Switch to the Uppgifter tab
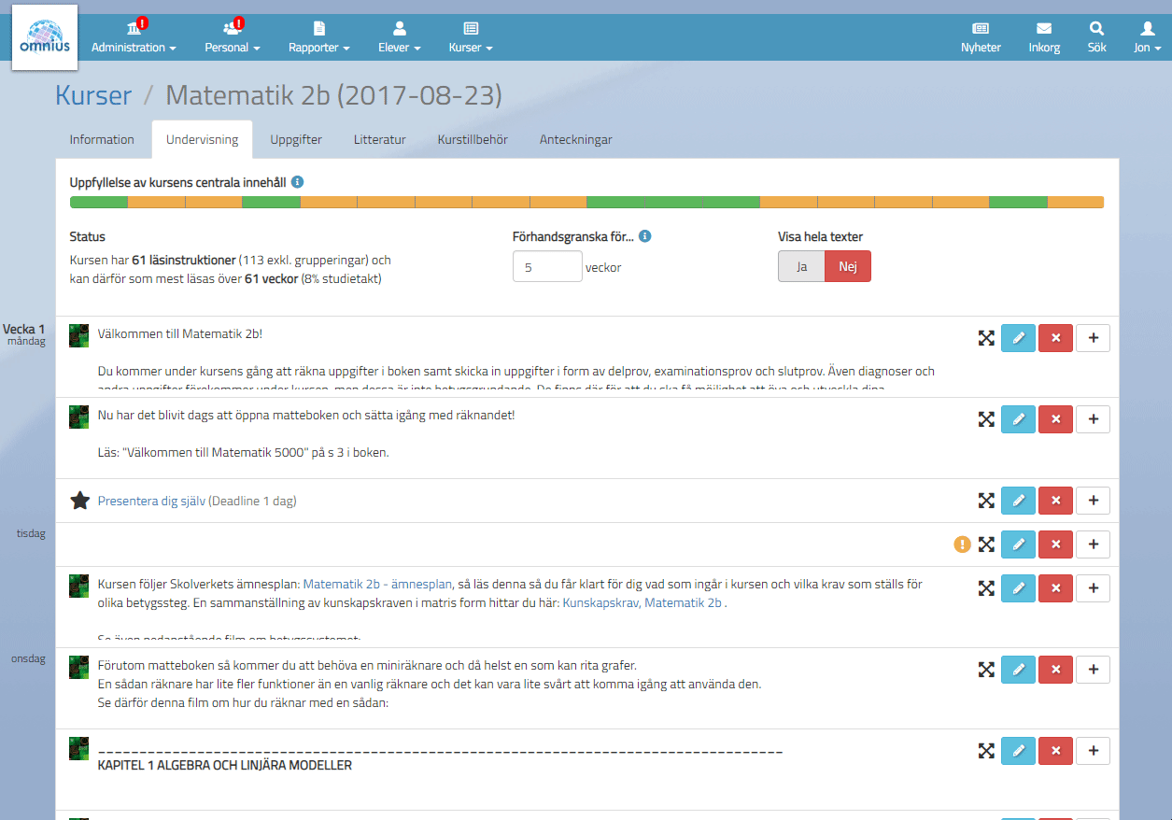 tap(296, 140)
